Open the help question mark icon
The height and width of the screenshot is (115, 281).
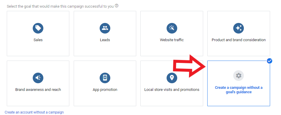point(117,6)
